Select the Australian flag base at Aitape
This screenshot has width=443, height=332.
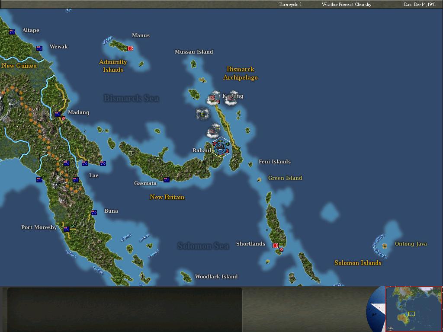coord(12,32)
